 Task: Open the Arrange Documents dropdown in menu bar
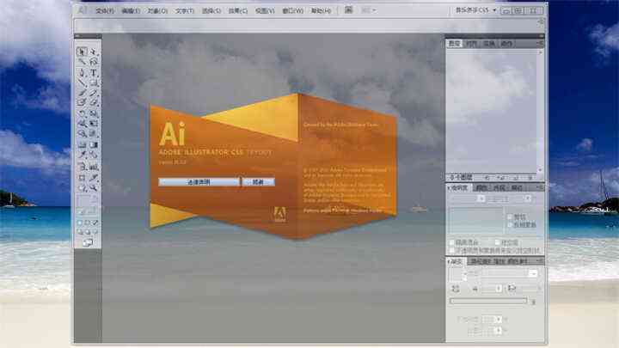(x=368, y=10)
